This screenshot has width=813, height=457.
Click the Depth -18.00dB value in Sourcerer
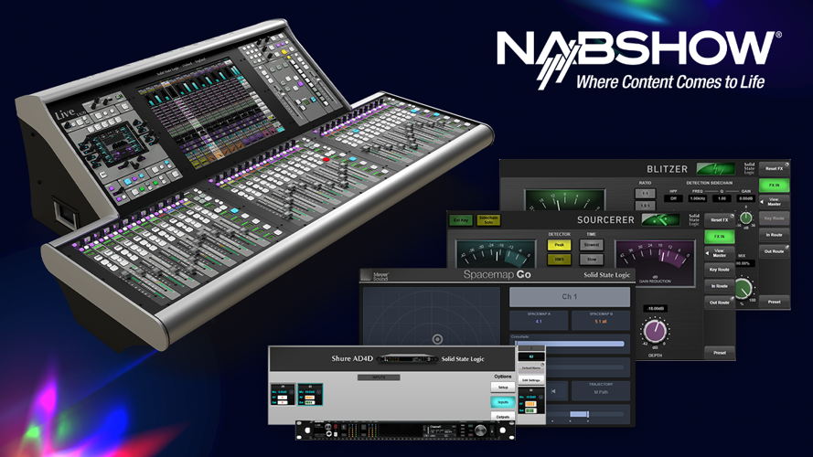point(655,308)
